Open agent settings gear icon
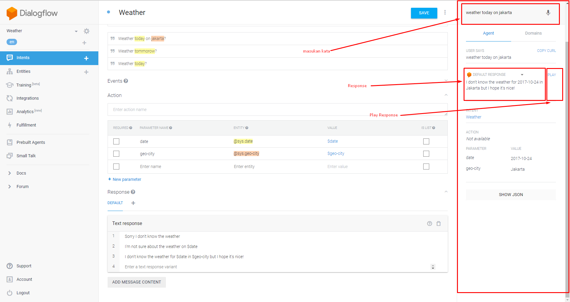570x302 pixels. tap(87, 31)
